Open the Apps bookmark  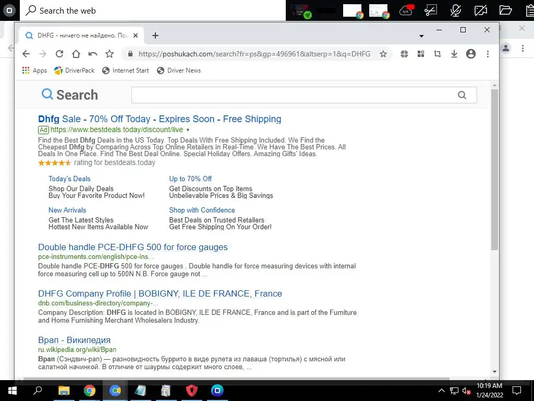34,70
